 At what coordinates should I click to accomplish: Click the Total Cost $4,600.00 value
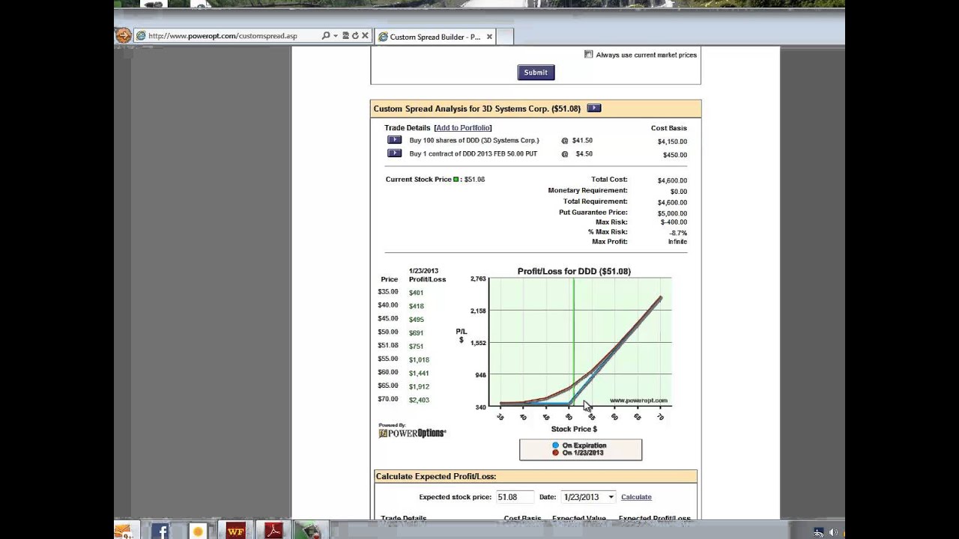[x=672, y=180]
